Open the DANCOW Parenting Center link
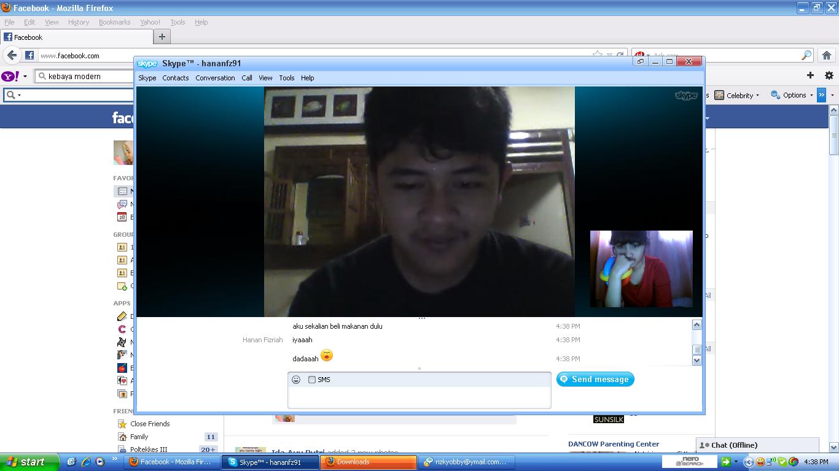The width and height of the screenshot is (839, 471). click(614, 444)
